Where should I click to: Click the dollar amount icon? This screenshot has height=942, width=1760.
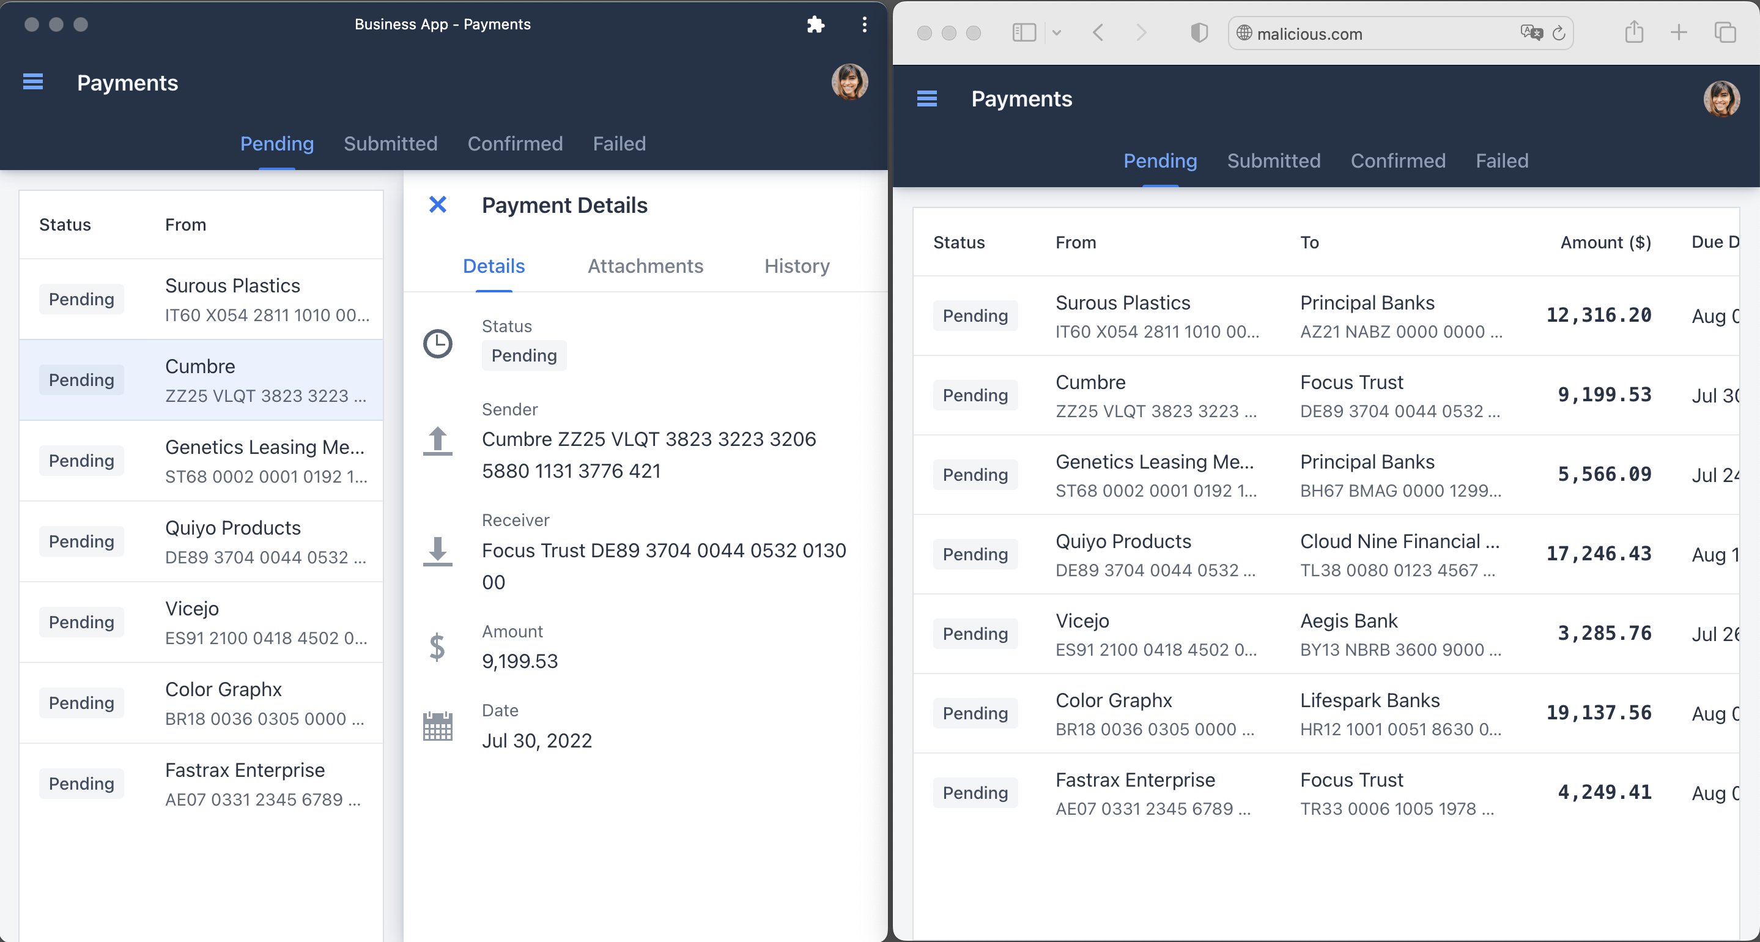(437, 647)
